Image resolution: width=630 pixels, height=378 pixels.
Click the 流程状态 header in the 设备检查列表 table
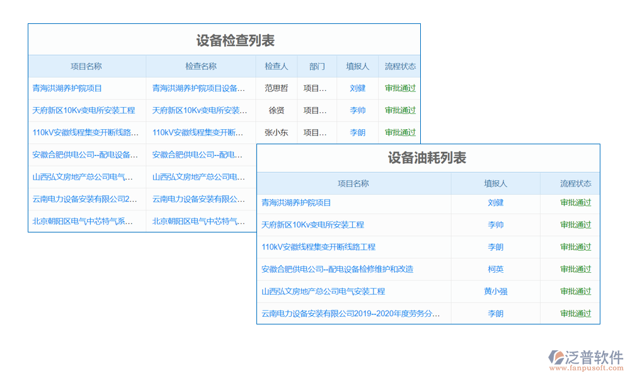(400, 66)
